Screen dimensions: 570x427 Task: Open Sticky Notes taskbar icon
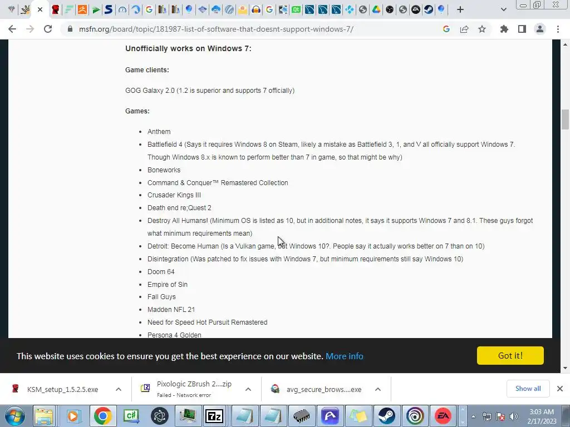tap(358, 416)
